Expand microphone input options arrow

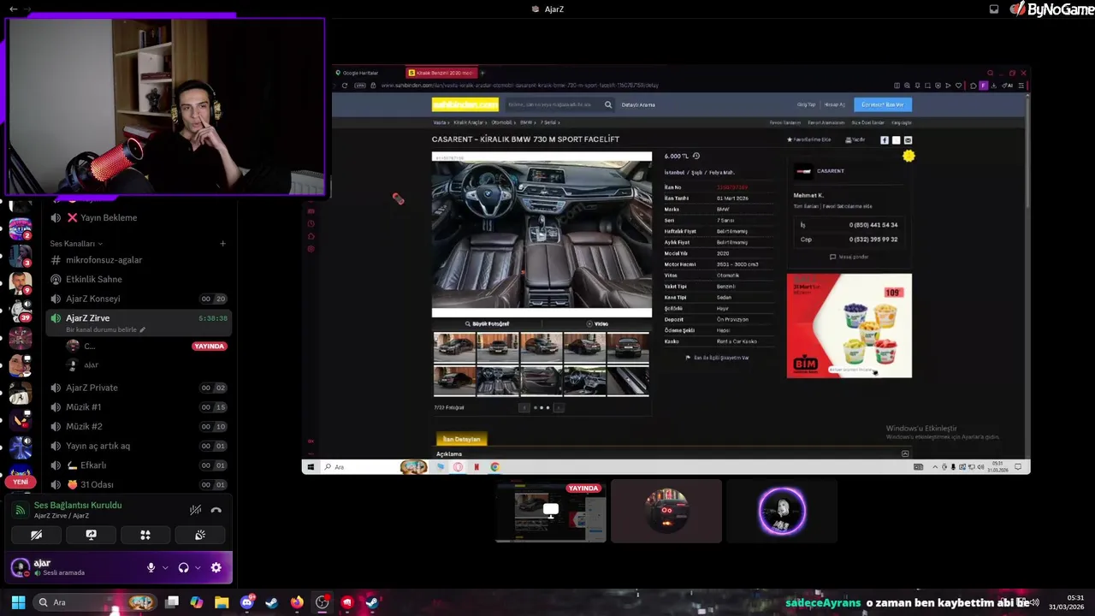tap(165, 567)
